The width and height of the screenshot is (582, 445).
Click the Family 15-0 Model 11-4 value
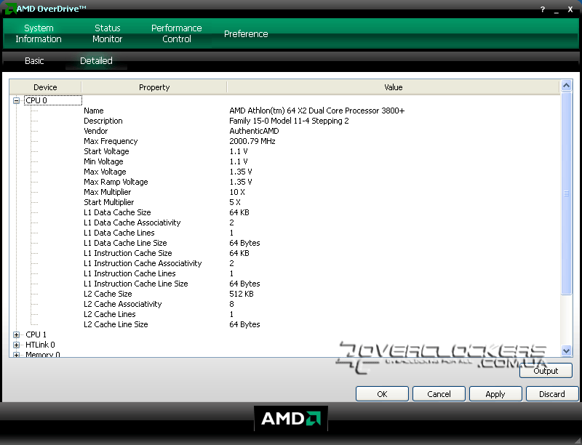click(289, 121)
